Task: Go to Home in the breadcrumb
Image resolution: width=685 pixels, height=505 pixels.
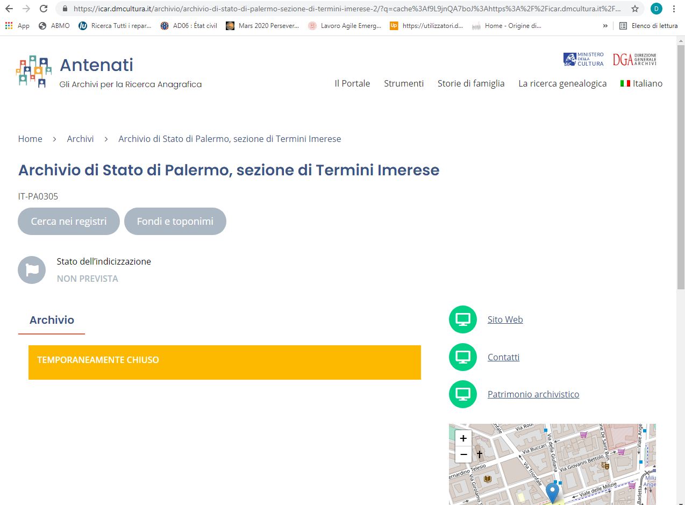Action: (30, 139)
